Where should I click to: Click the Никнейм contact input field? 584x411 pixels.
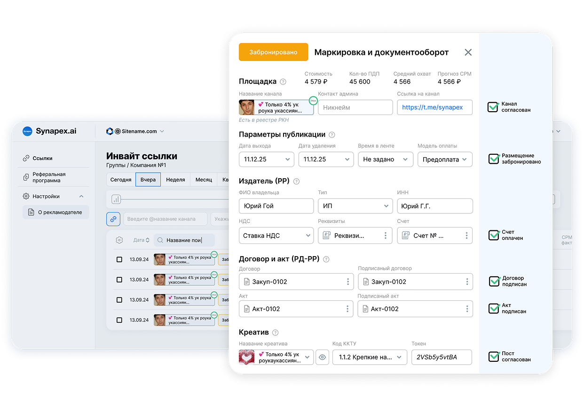[x=355, y=107]
